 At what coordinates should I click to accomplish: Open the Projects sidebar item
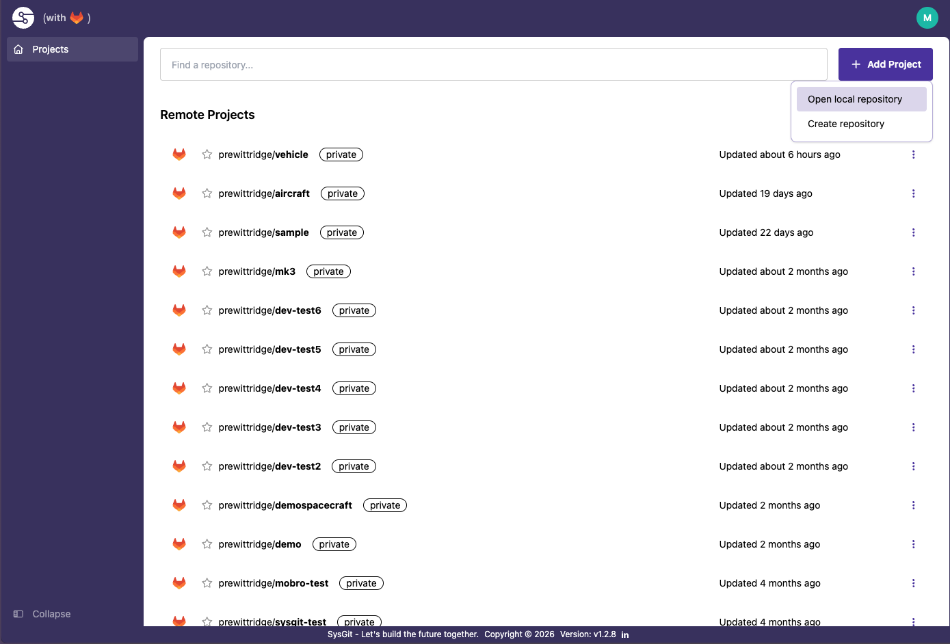tap(72, 49)
